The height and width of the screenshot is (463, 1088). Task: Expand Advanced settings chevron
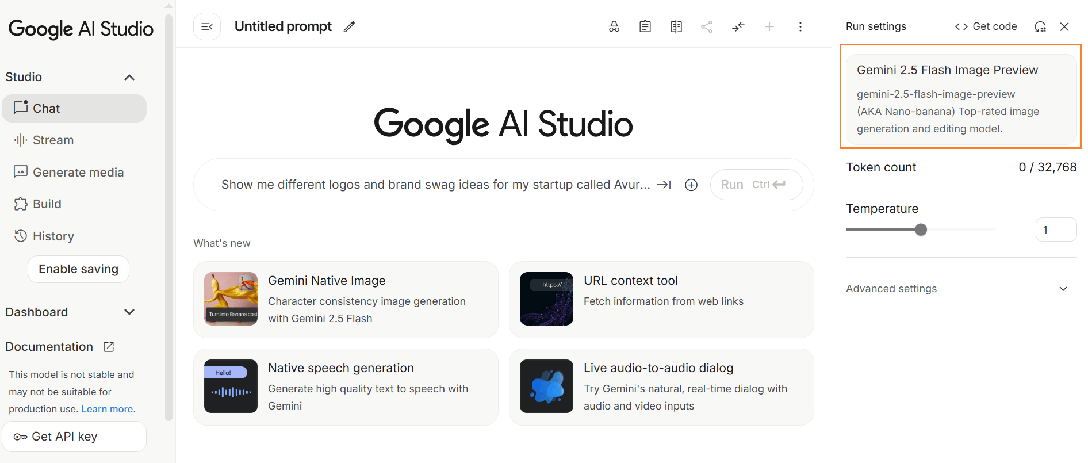pyautogui.click(x=1063, y=289)
